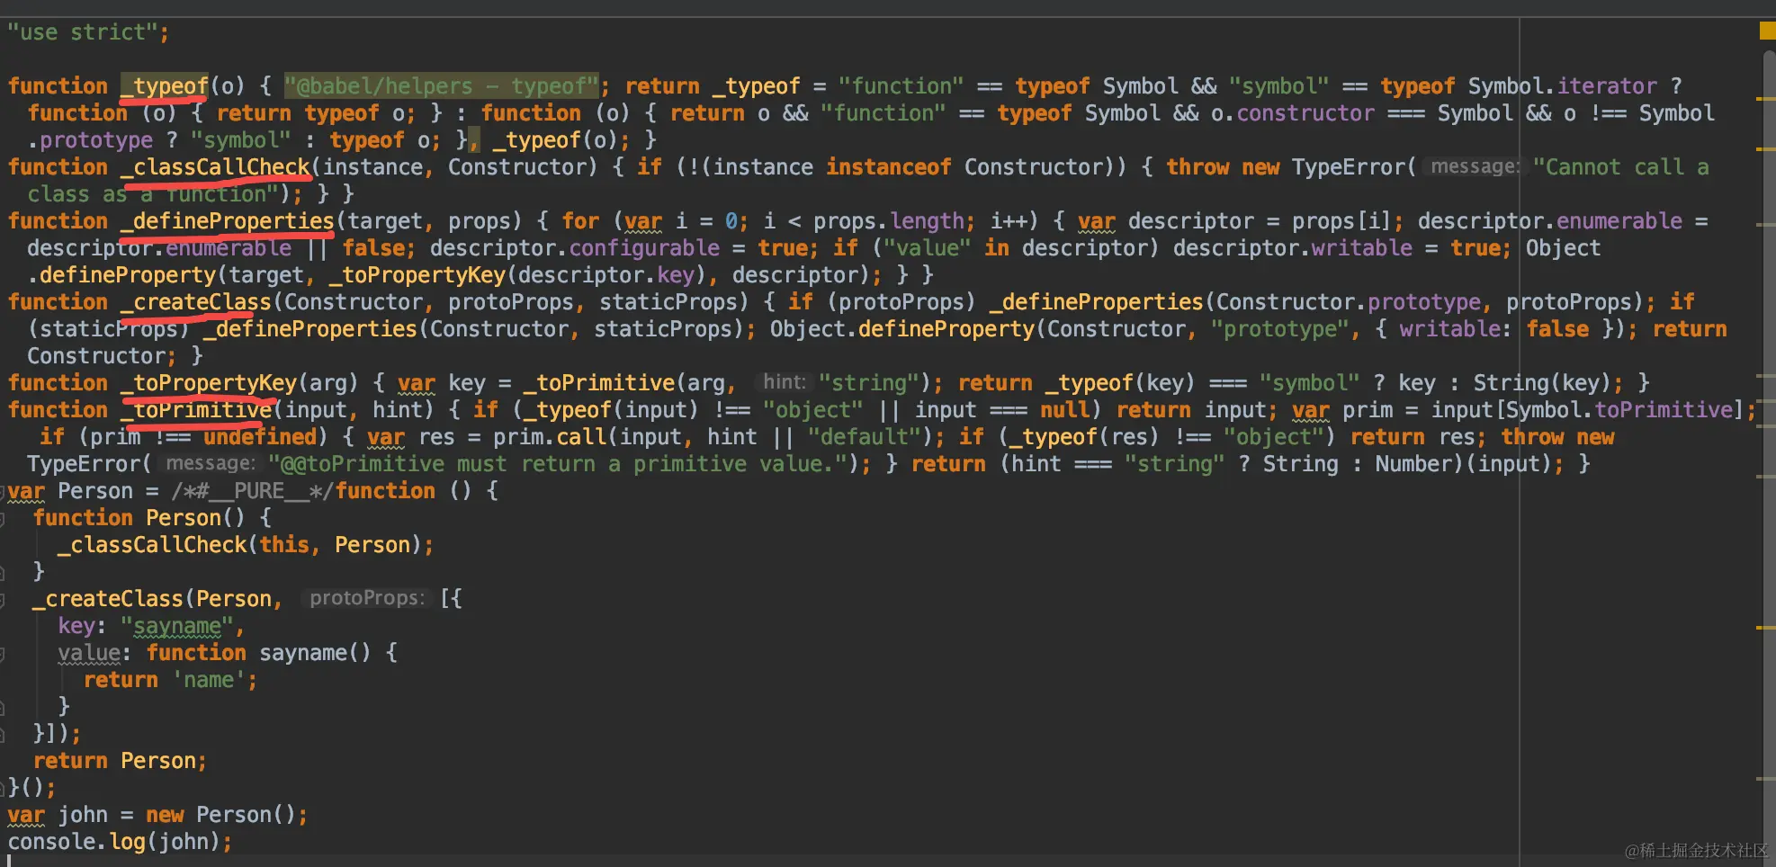Click the this keyword in _classCallCheck call
Image resolution: width=1776 pixels, height=867 pixels.
(x=284, y=545)
